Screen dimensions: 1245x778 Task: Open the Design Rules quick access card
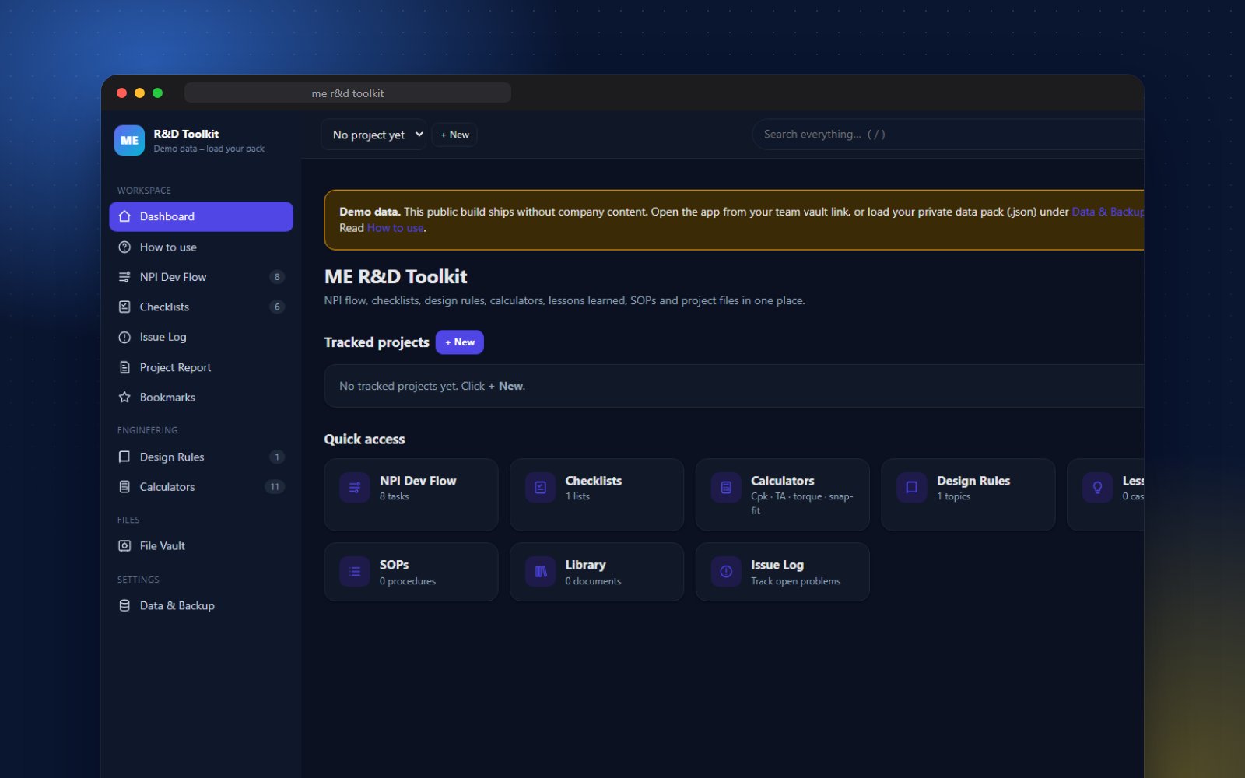point(968,495)
